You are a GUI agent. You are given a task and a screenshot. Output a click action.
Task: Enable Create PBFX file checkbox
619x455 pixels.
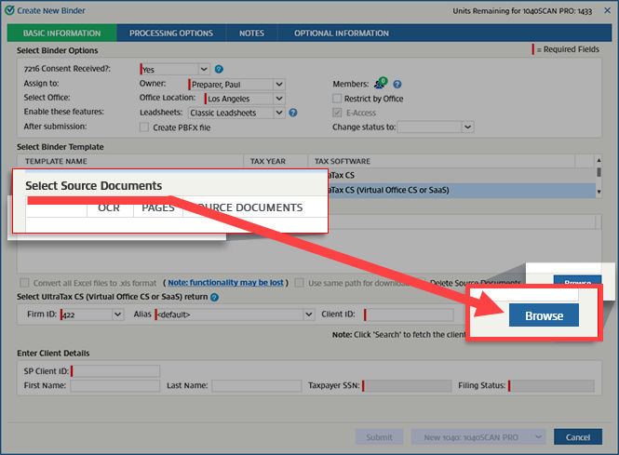pyautogui.click(x=144, y=127)
